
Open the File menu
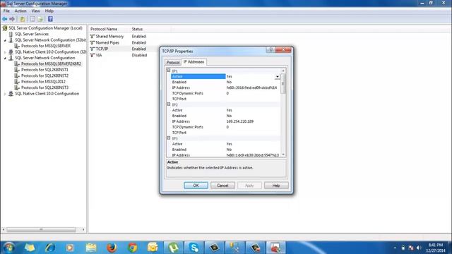pyautogui.click(x=6, y=11)
